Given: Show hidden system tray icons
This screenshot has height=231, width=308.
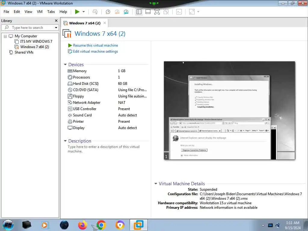Looking at the screenshot, I should coord(263,225).
